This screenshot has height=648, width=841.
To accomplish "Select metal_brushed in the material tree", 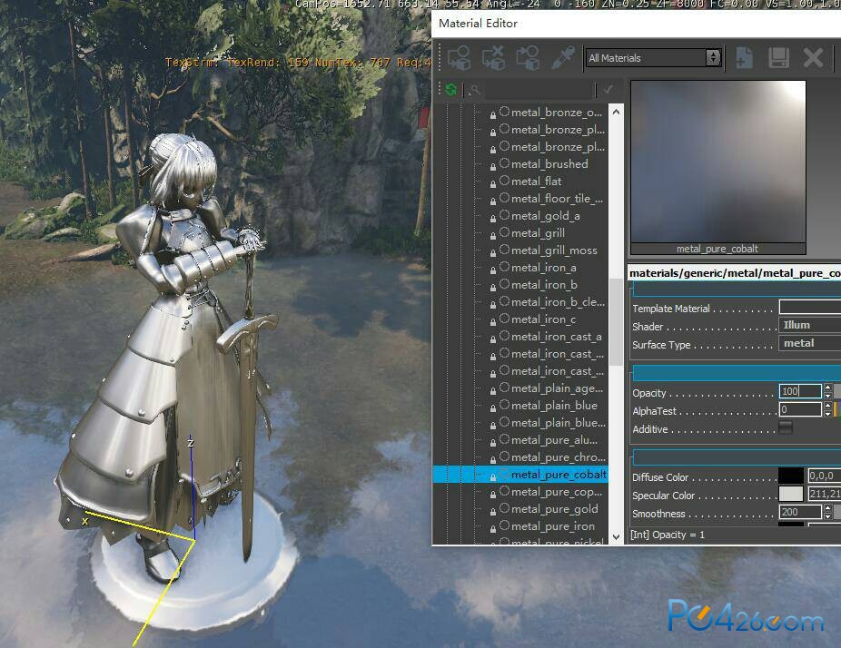I will point(549,164).
